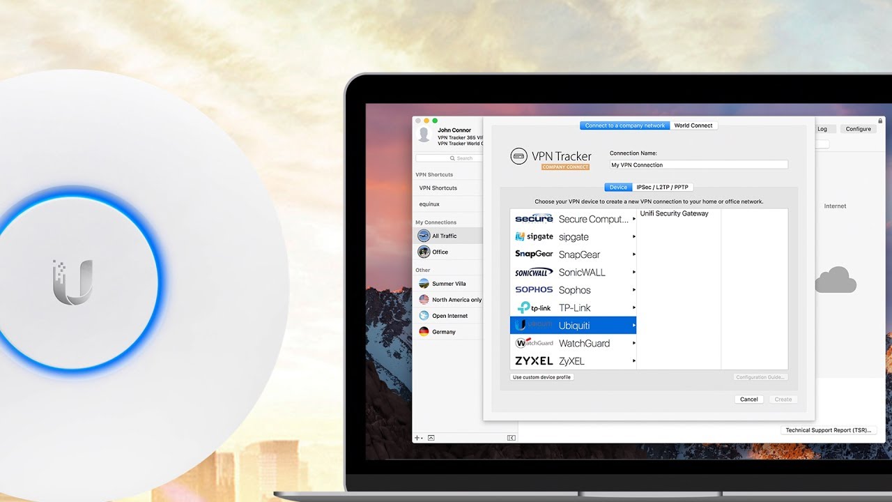Select the Open Internet connection label
This screenshot has height=502, width=892.
(x=450, y=316)
